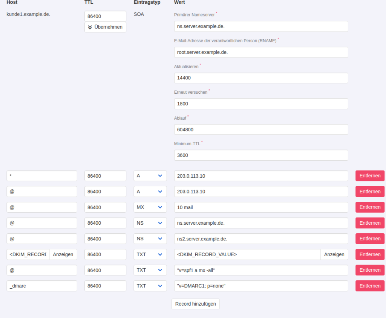
Task: Open type dropdown for ns.server.example.de. row
Action: coord(150,223)
